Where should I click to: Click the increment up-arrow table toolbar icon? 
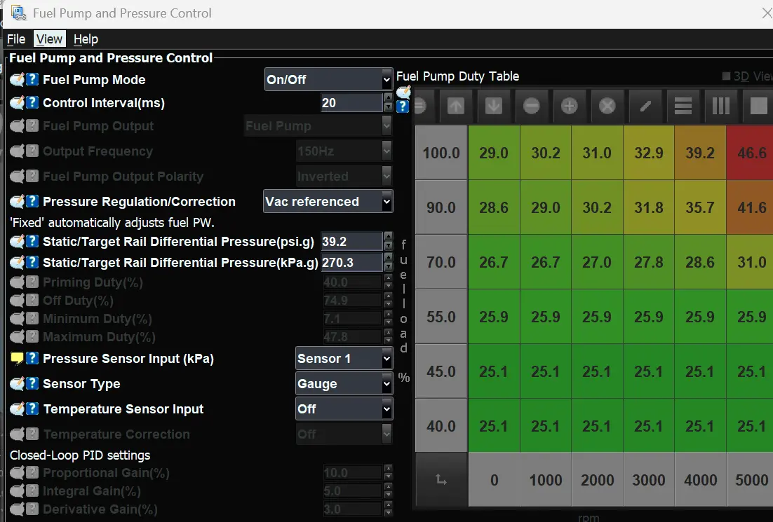(456, 106)
